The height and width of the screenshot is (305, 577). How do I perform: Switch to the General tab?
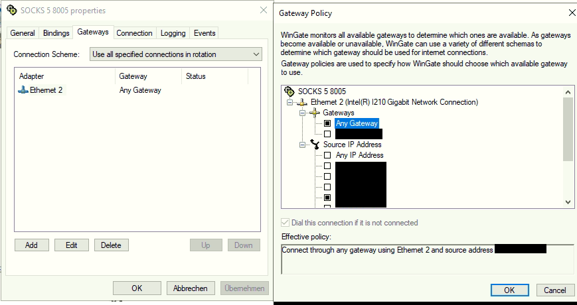(23, 33)
